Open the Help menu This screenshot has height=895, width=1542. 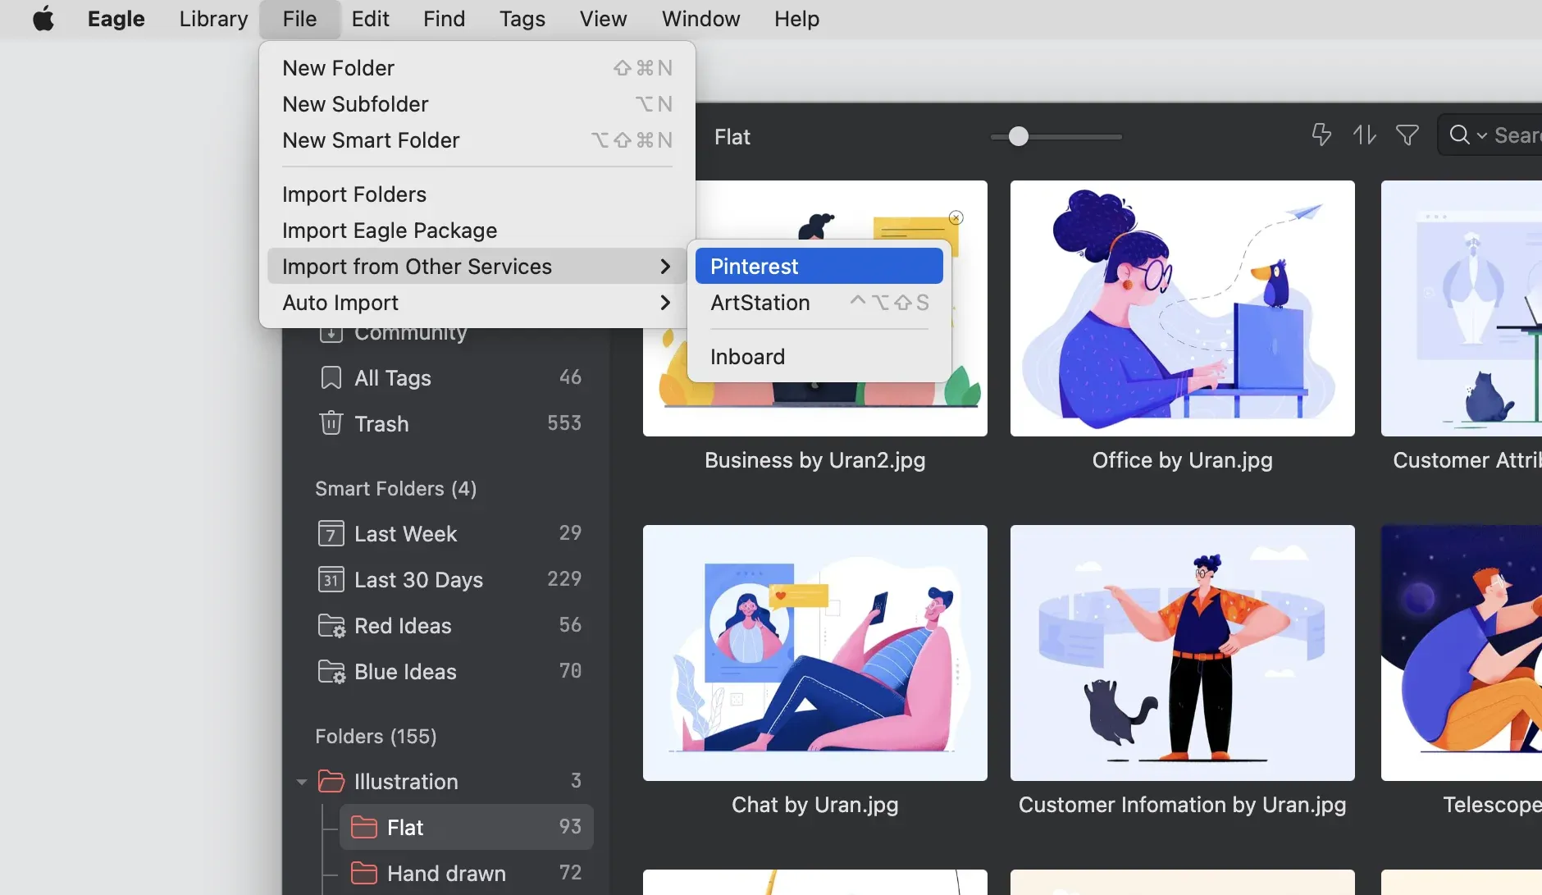[x=796, y=18]
